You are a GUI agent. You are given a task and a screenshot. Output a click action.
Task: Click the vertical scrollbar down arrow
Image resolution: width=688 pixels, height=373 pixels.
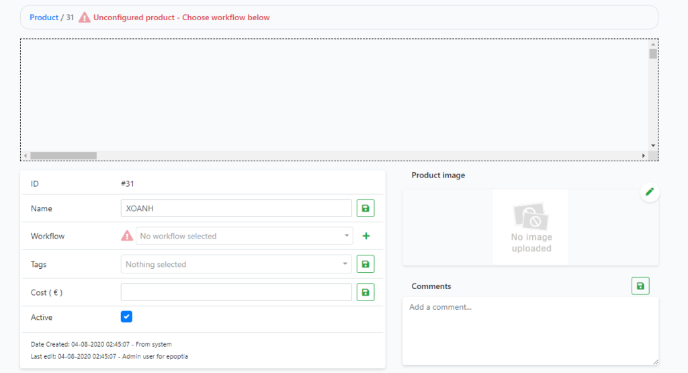[x=652, y=145]
